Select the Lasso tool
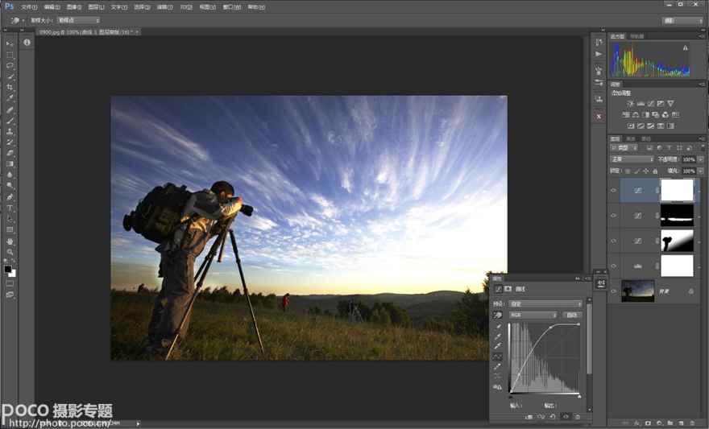Image resolution: width=709 pixels, height=429 pixels. point(10,65)
